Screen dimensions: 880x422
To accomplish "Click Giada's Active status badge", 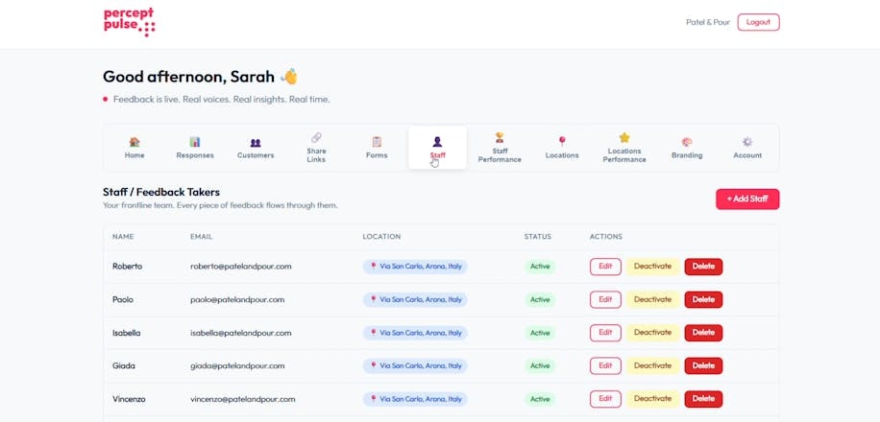I will (x=540, y=365).
